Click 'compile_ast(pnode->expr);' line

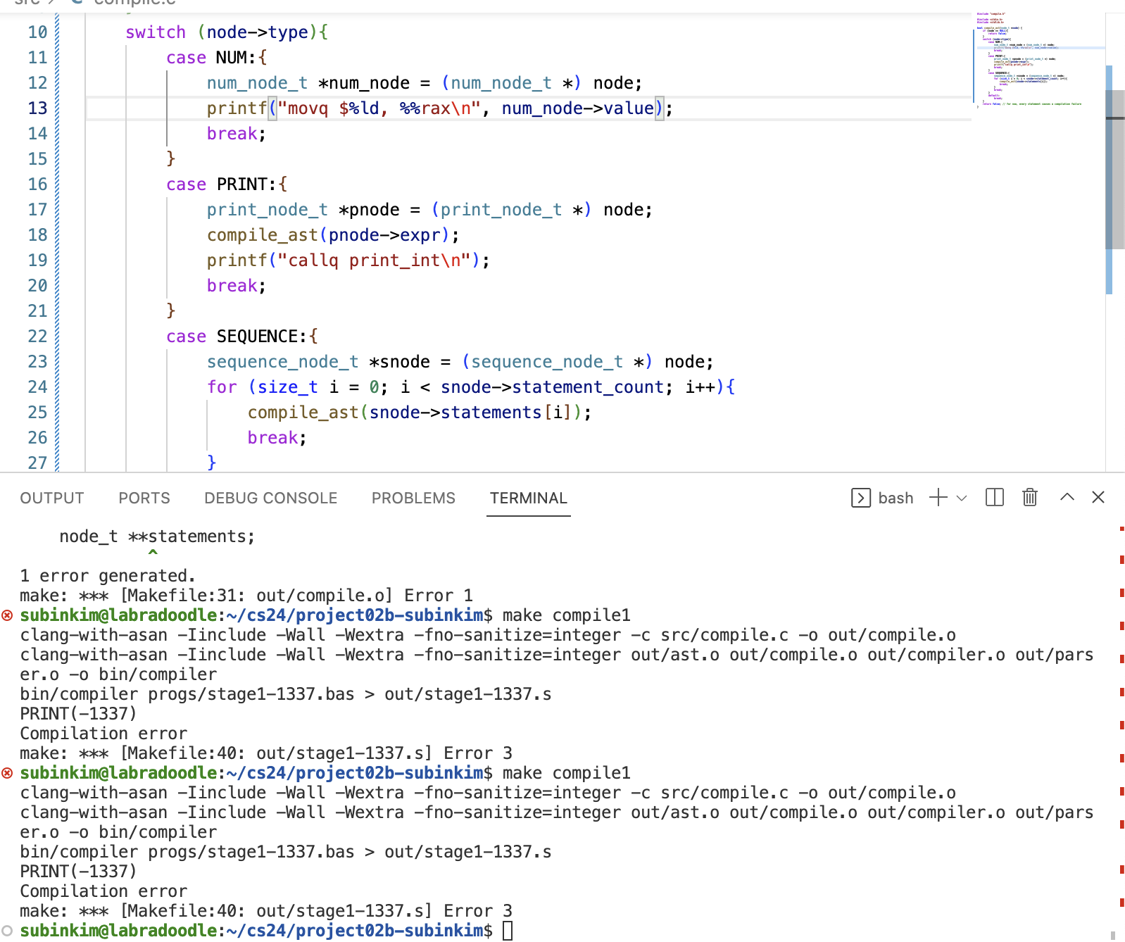tap(333, 235)
